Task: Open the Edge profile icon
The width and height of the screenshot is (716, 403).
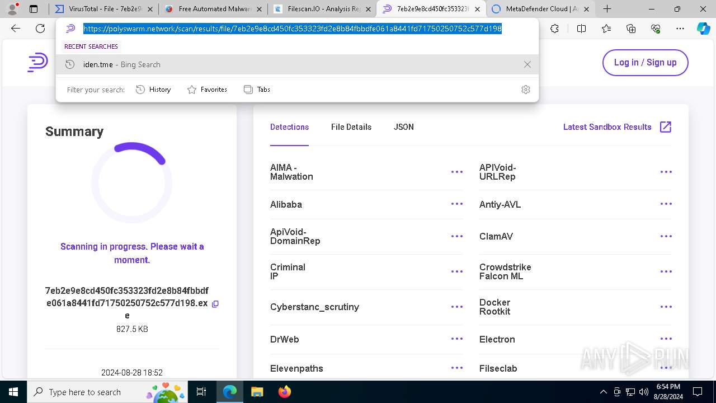Action: (12, 9)
